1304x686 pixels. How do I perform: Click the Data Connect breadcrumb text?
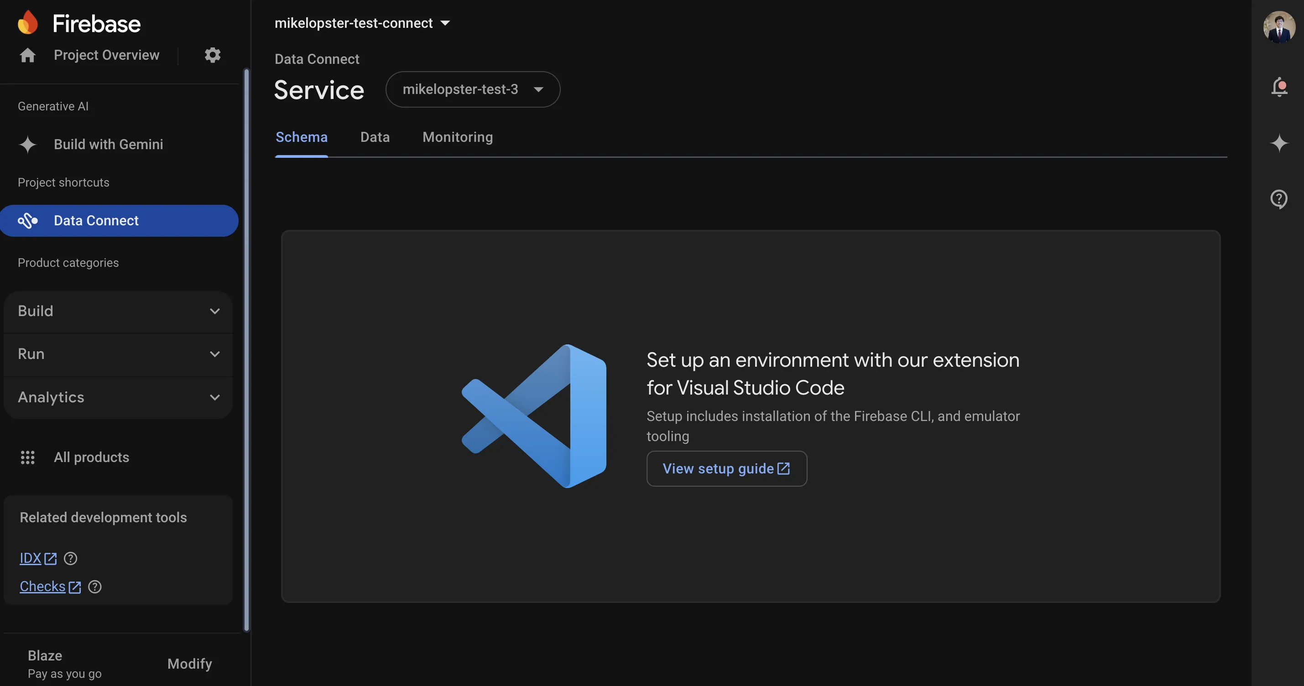tap(317, 59)
